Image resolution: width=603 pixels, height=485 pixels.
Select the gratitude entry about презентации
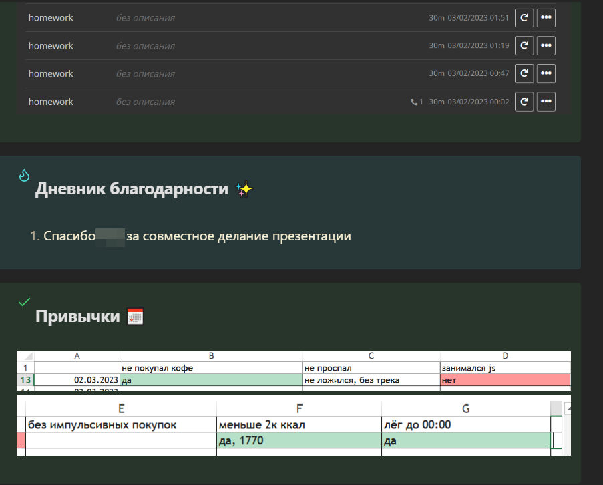click(197, 236)
